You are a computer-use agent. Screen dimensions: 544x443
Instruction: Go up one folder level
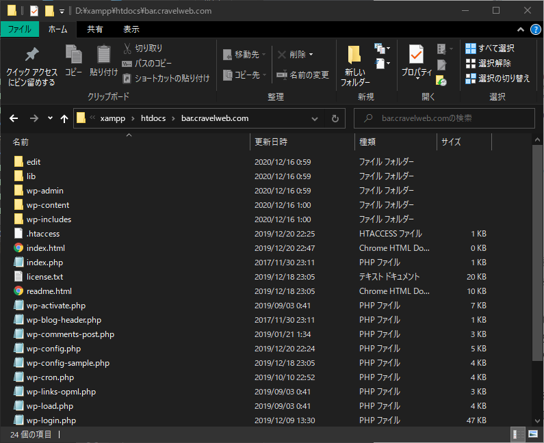coord(64,119)
